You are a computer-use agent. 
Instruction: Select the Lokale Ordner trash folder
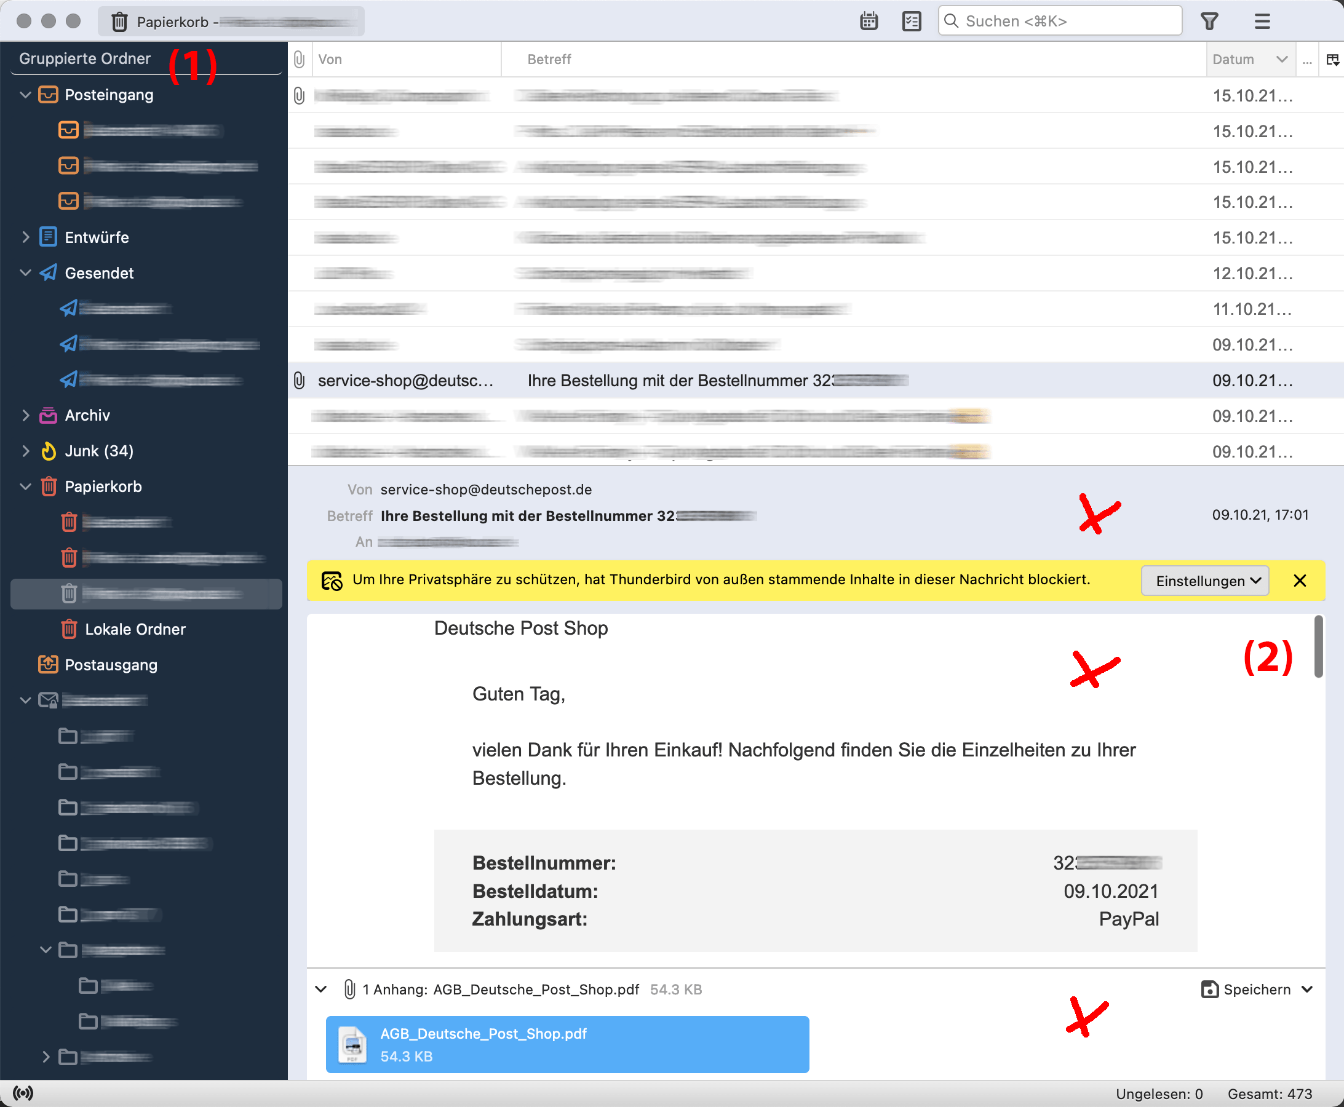[135, 629]
